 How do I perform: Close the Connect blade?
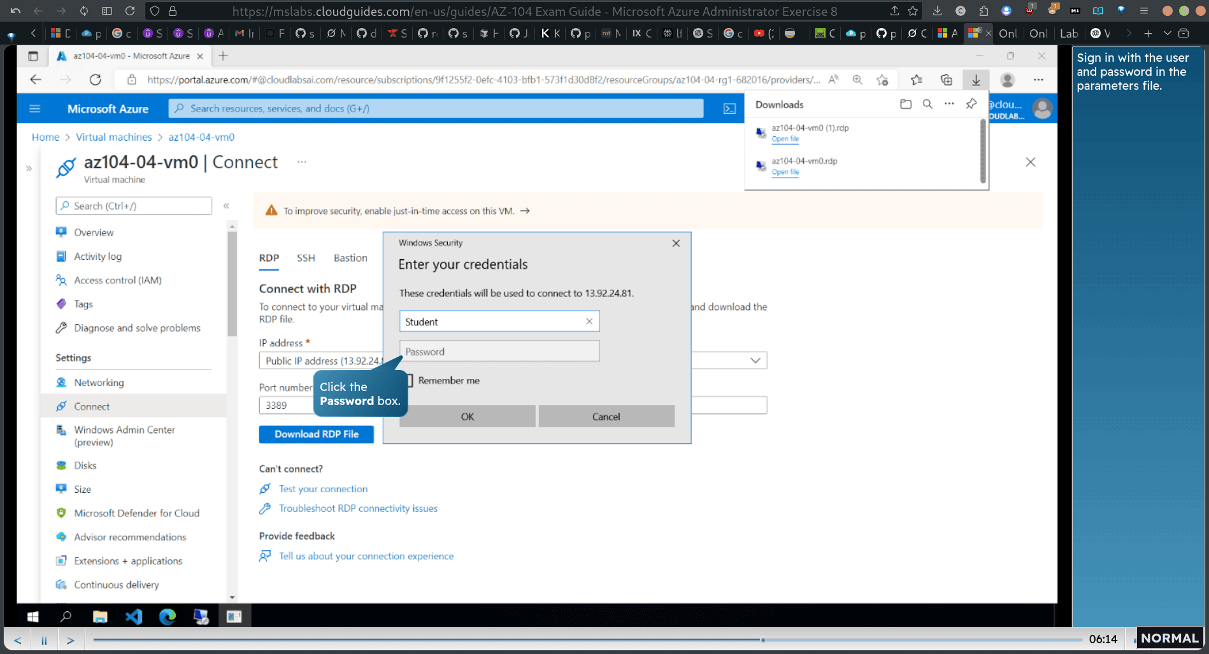click(x=1031, y=162)
